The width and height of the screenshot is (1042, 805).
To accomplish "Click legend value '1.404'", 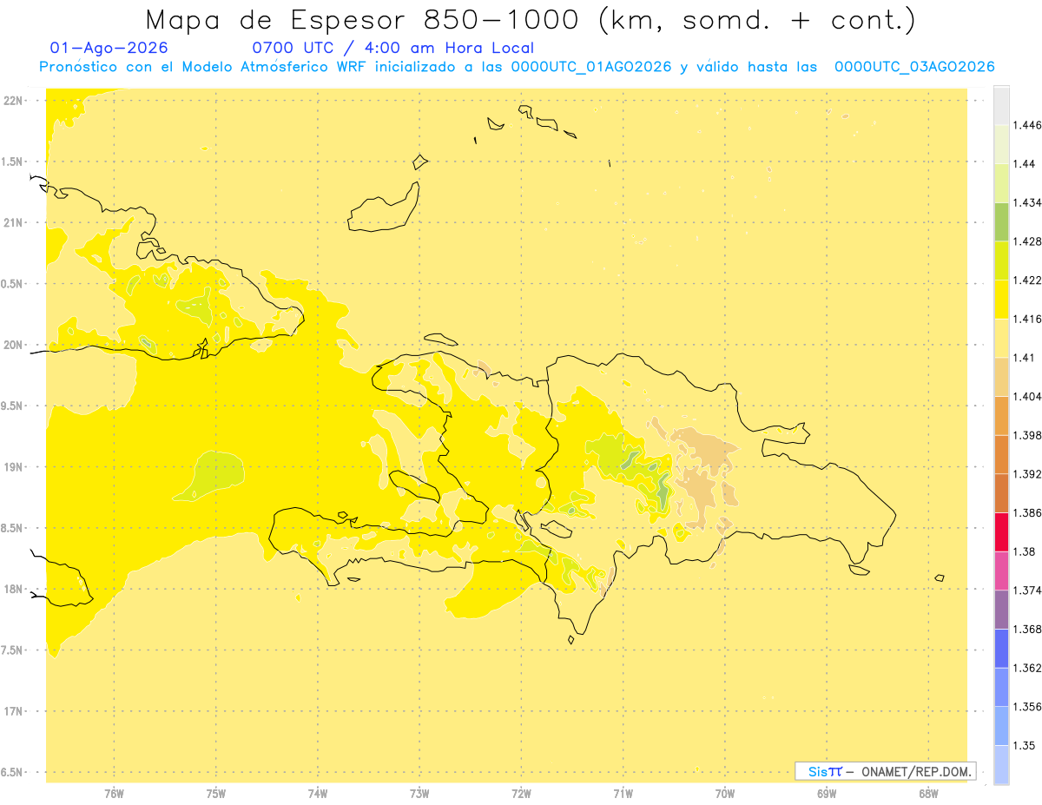I will (1026, 396).
